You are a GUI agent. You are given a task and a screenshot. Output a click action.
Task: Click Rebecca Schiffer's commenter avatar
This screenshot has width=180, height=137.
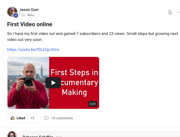click(12, 134)
